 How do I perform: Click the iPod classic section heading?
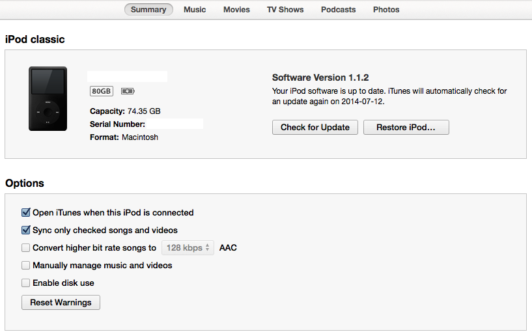coord(35,39)
